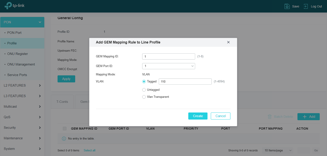Go to Service Ports menu item
Screen dimensions: 327x156
point(17,75)
